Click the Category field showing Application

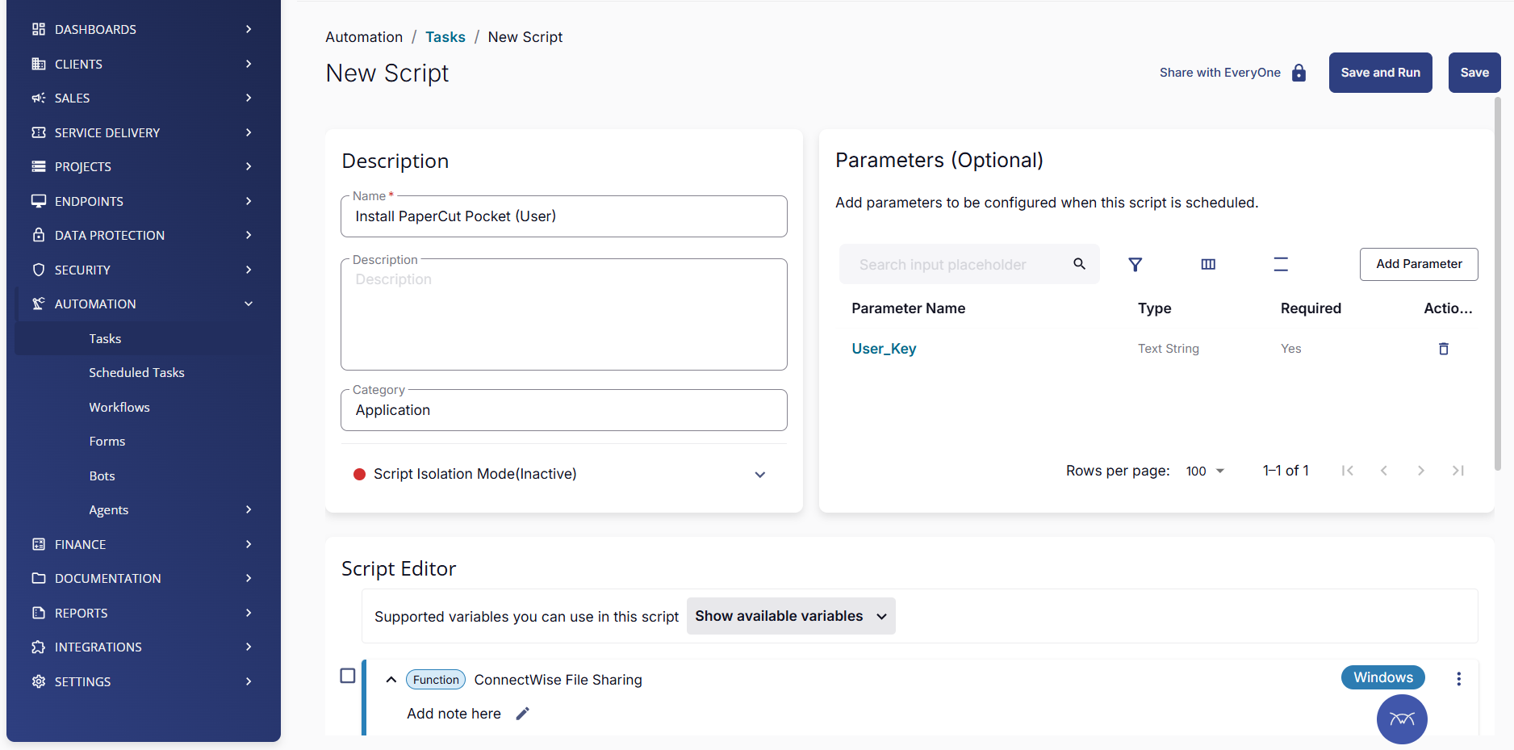(564, 410)
